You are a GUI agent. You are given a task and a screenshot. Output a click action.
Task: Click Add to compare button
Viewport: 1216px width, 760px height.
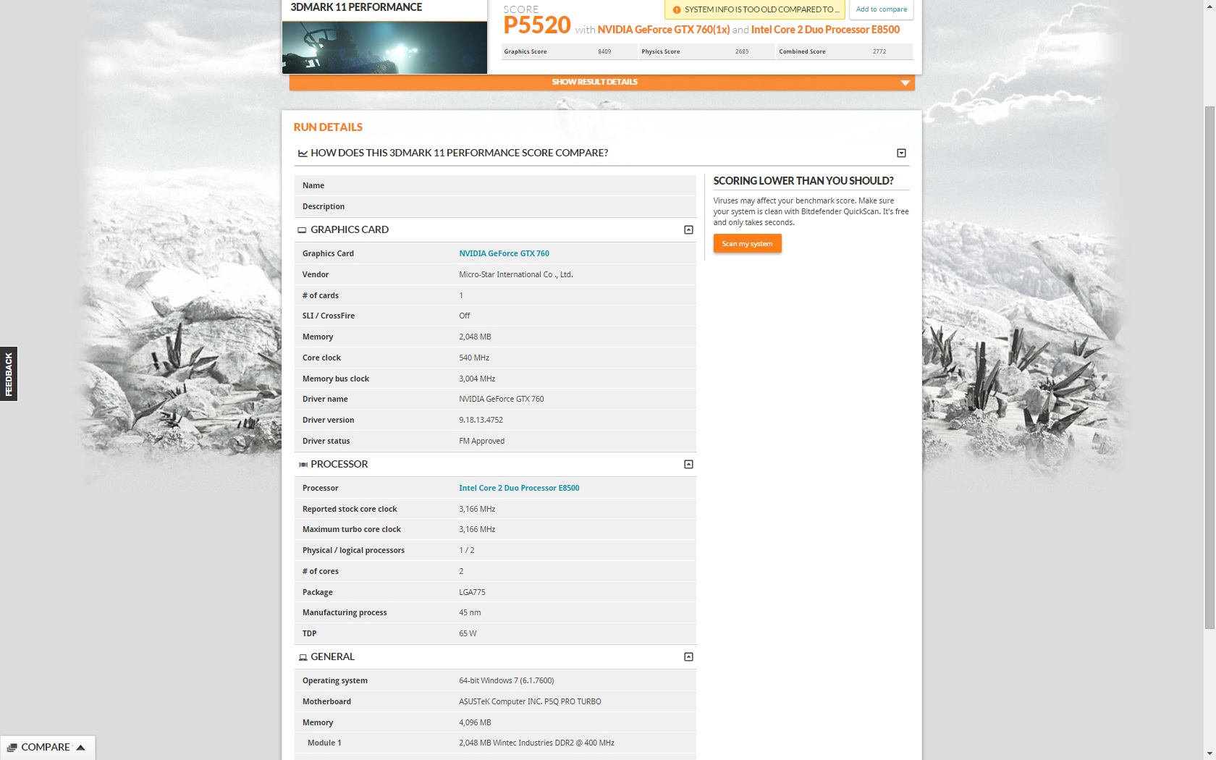[x=881, y=9]
